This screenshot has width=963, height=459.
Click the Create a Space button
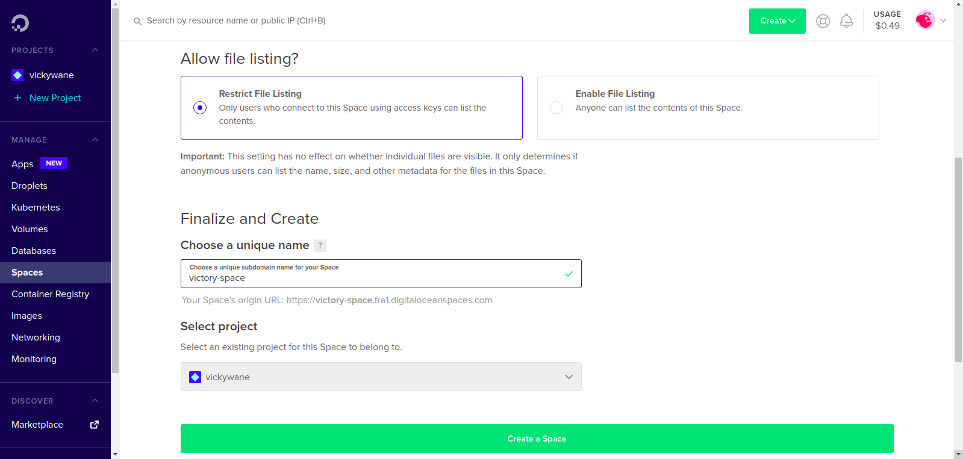point(537,439)
